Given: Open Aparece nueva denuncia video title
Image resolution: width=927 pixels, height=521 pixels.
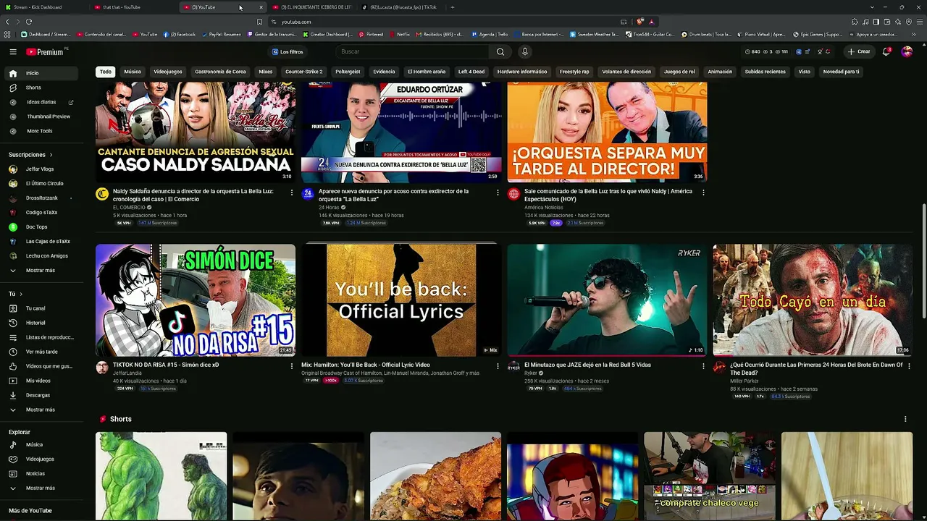Looking at the screenshot, I should click(393, 195).
